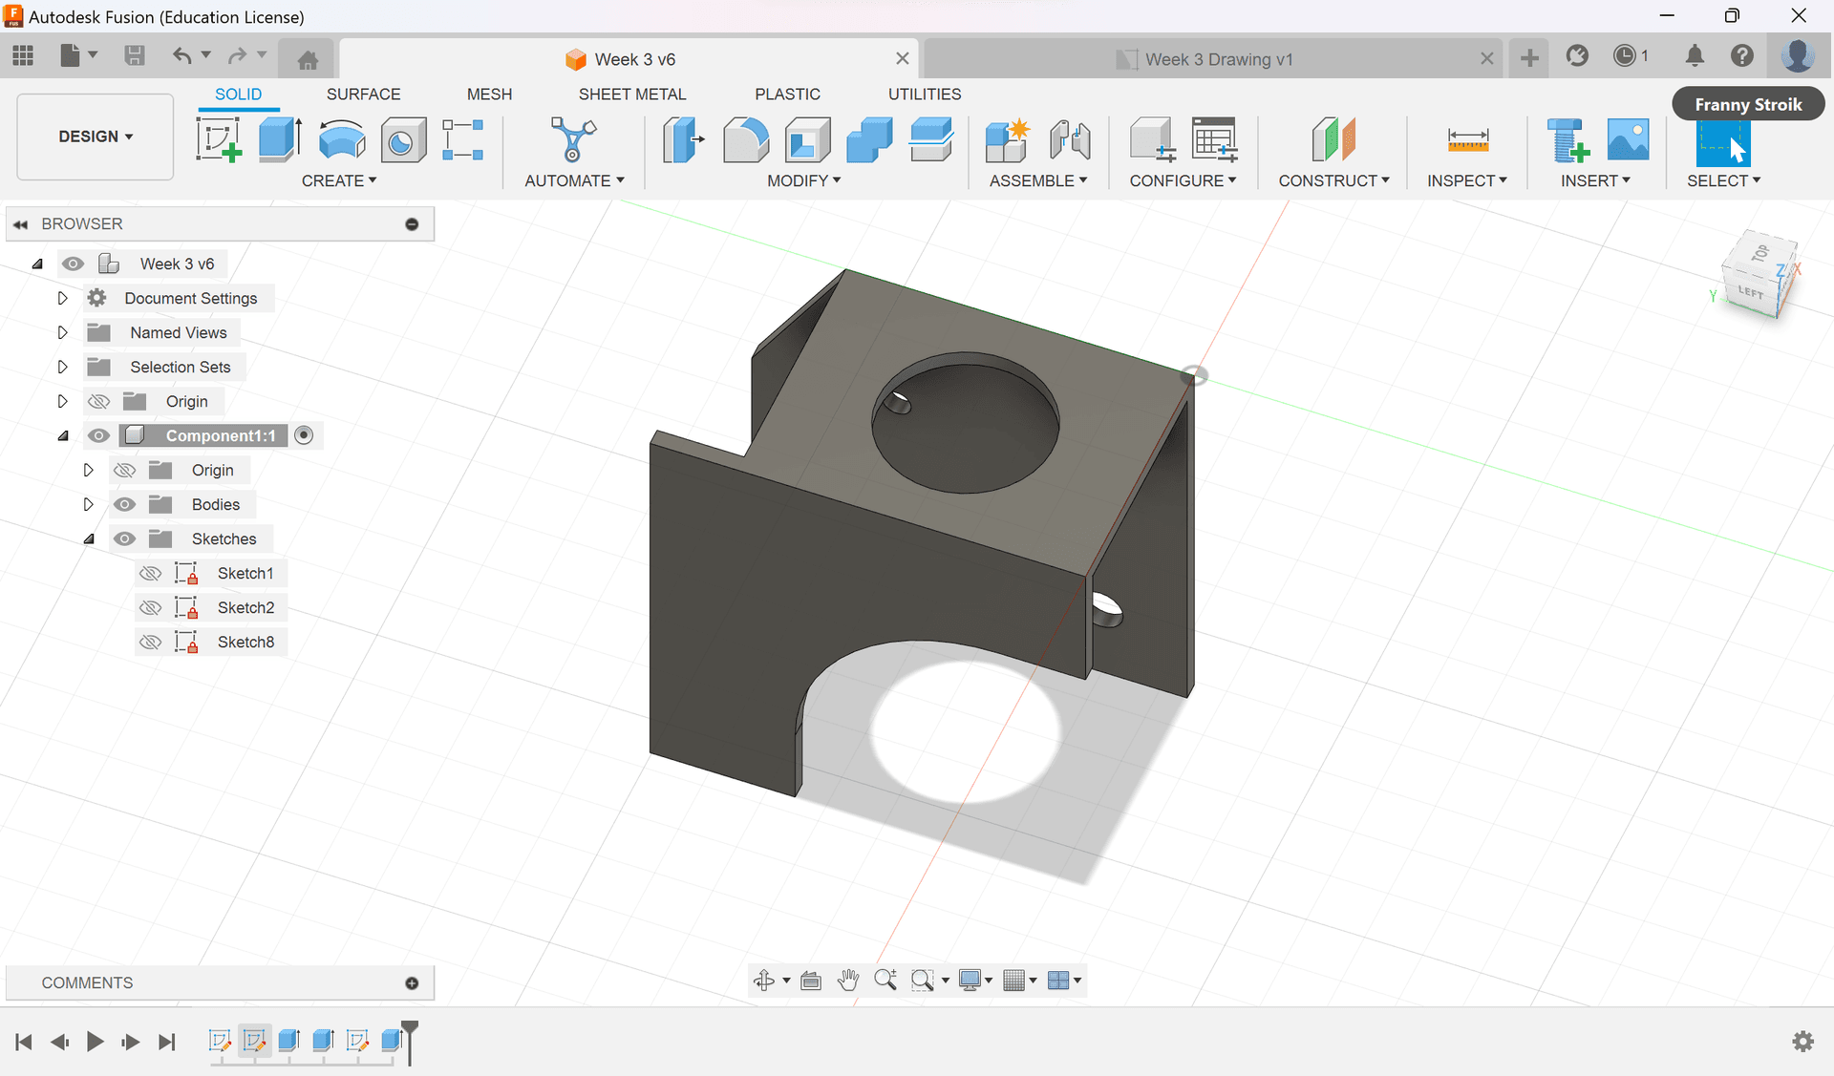The width and height of the screenshot is (1834, 1076).
Task: Open the CREATE dropdown menu
Action: [339, 180]
